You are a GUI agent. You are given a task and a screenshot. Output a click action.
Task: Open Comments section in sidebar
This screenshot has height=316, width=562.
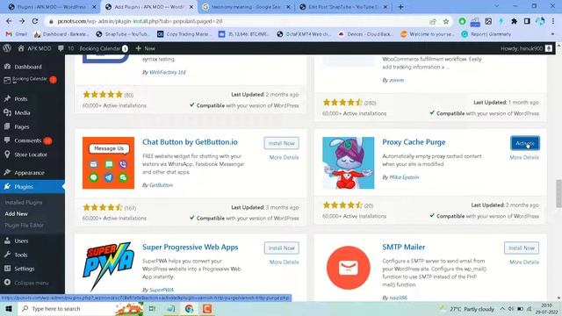[28, 140]
